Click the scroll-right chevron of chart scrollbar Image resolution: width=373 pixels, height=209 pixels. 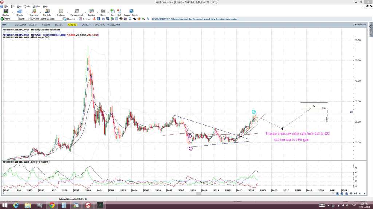click(x=334, y=194)
